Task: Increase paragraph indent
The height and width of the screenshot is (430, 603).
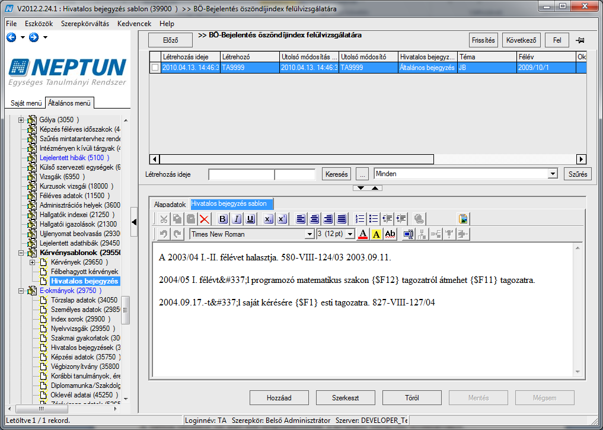Action: click(x=401, y=219)
